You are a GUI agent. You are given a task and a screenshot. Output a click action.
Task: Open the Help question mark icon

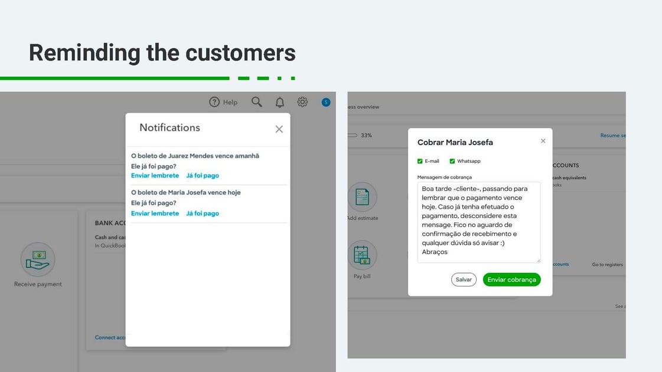(214, 102)
